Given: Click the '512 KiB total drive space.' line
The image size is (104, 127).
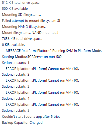Looking at the screenshot, I should pos(21,3).
